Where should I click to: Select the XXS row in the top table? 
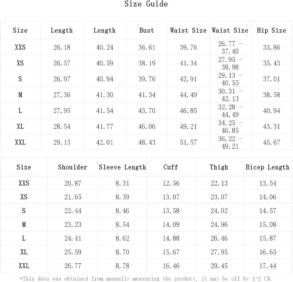click(146, 47)
